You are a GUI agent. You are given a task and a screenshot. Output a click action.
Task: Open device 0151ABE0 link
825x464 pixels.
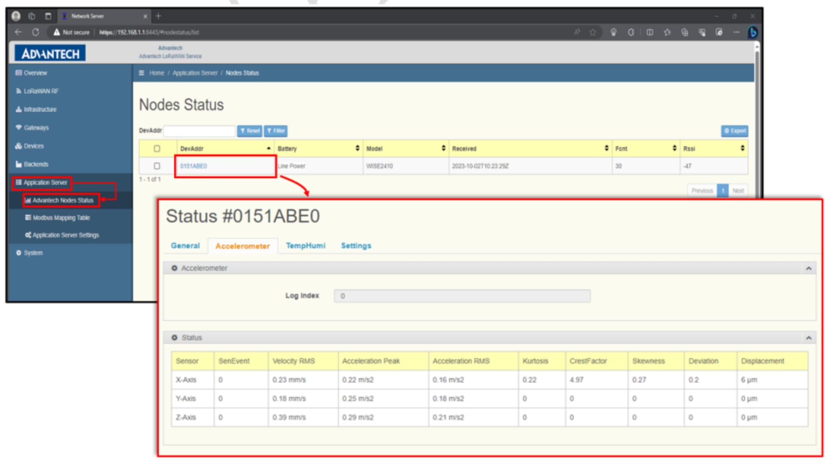(193, 166)
